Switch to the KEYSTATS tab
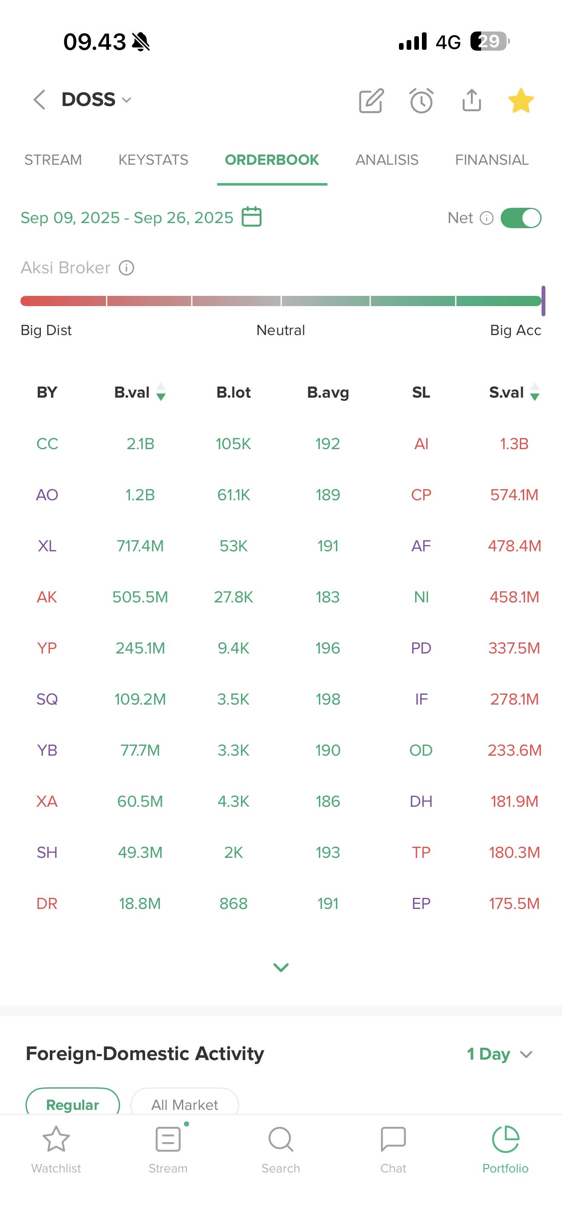The width and height of the screenshot is (562, 1221). pyautogui.click(x=153, y=160)
